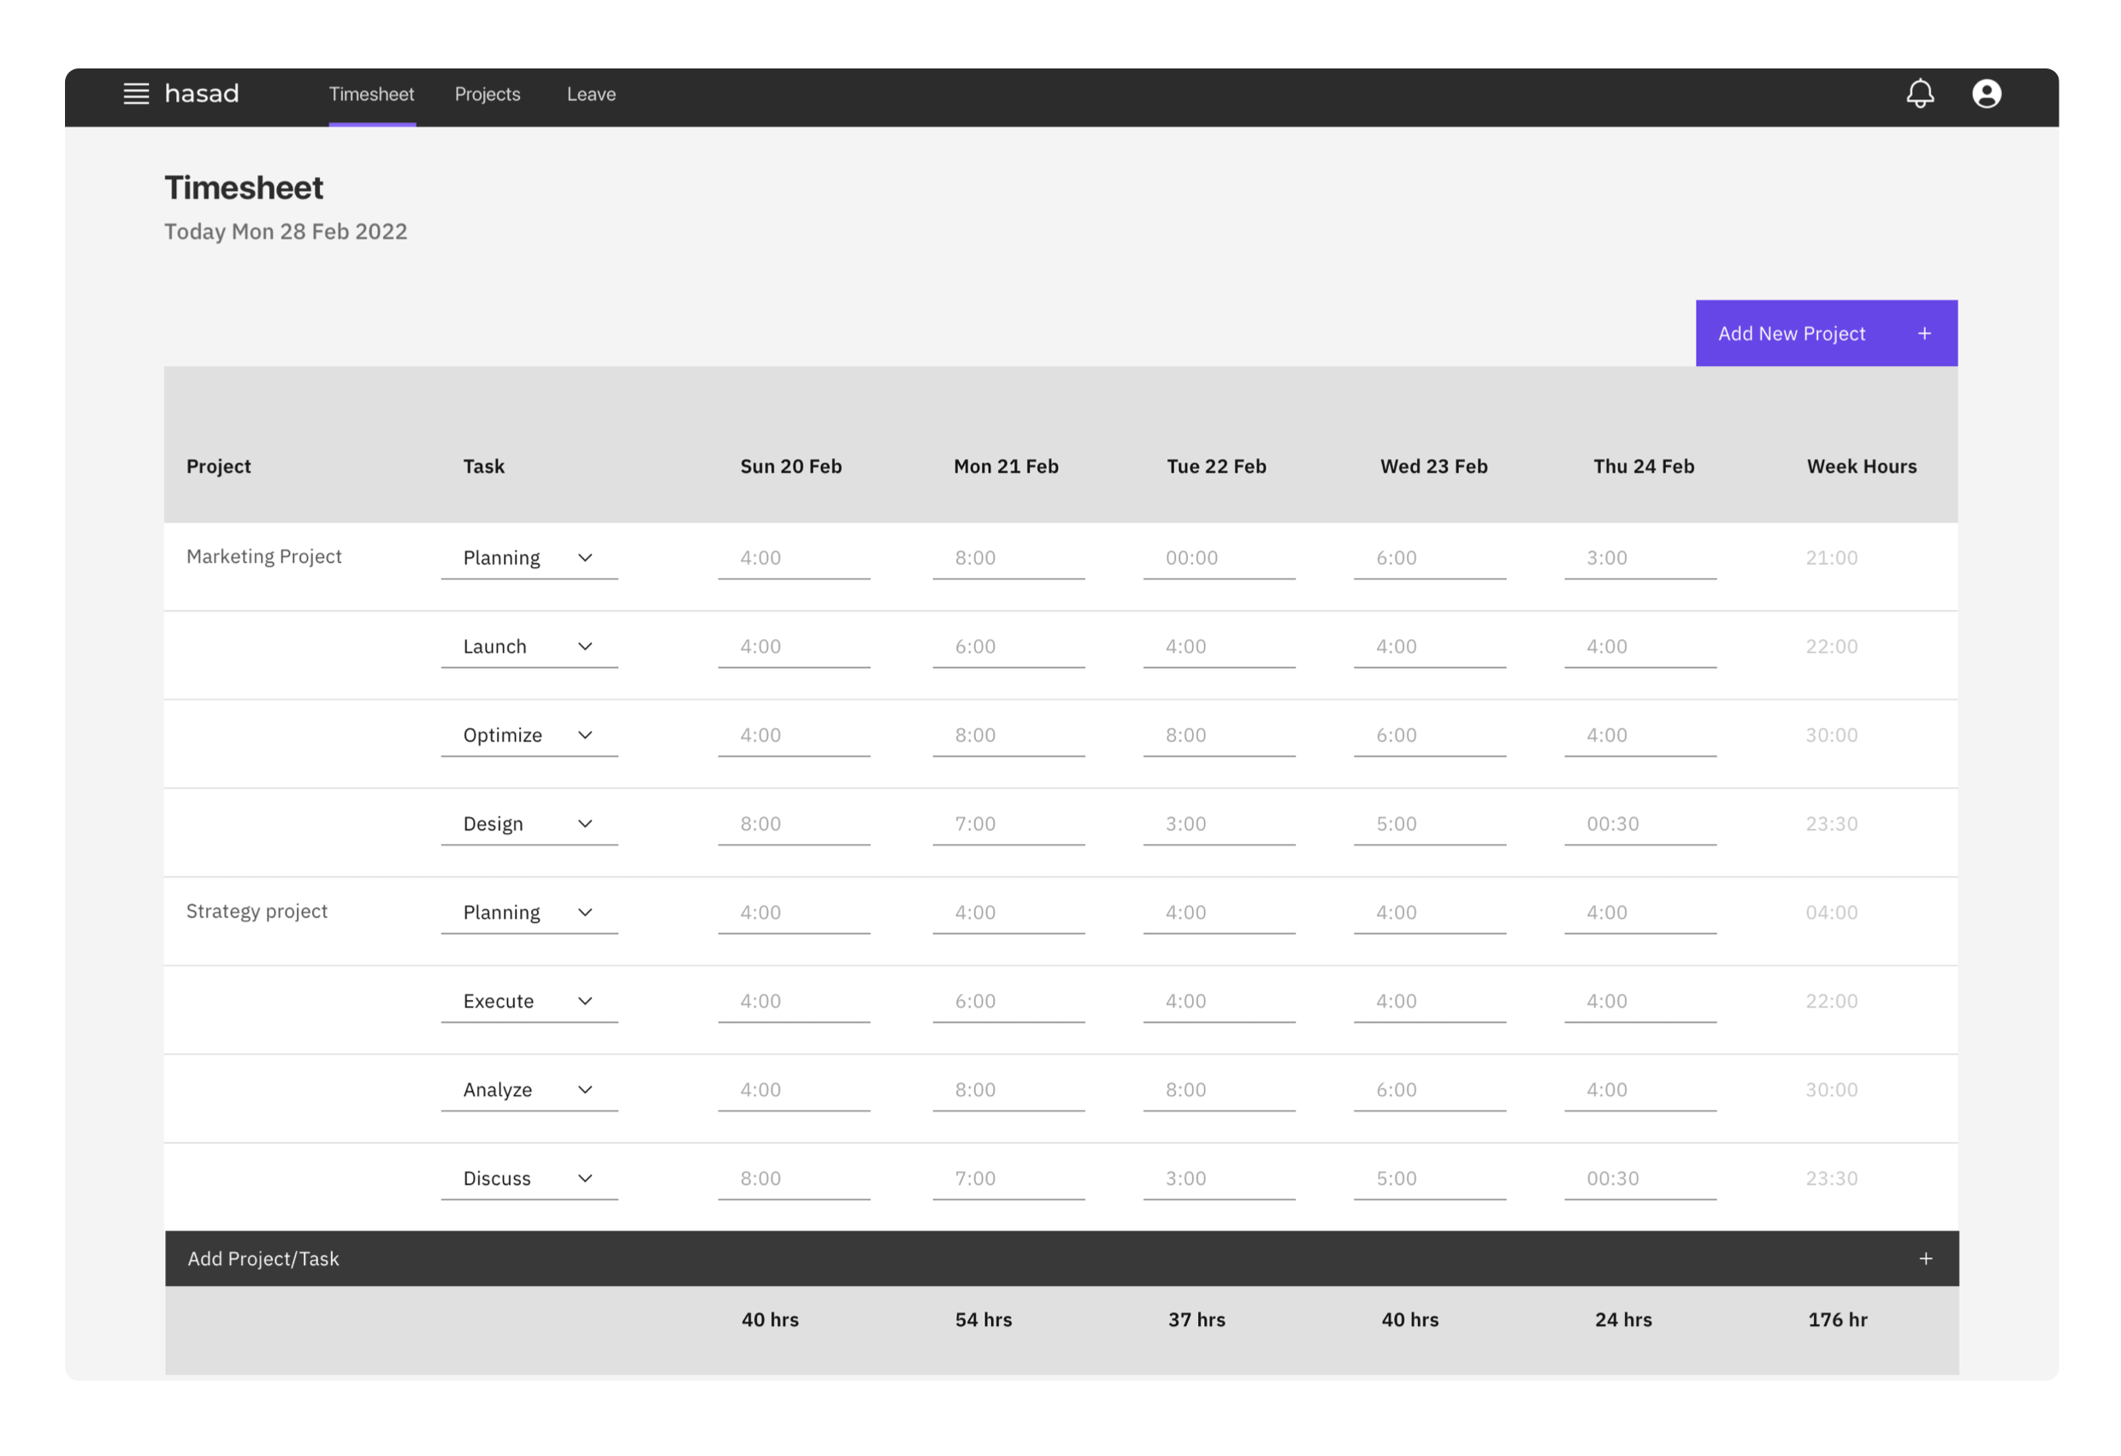2121x1456 pixels.
Task: Click the notifications bell icon
Action: tap(1919, 94)
